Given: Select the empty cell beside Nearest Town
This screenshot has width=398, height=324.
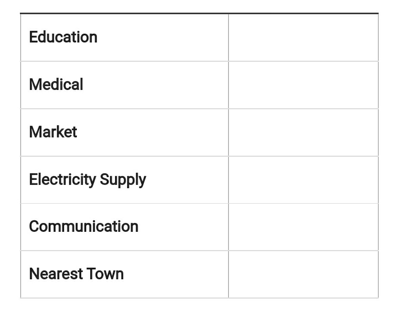Looking at the screenshot, I should point(303,274).
